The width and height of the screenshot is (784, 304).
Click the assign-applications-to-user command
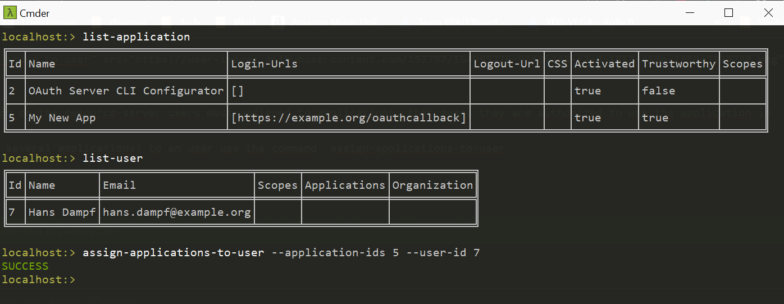tap(174, 253)
